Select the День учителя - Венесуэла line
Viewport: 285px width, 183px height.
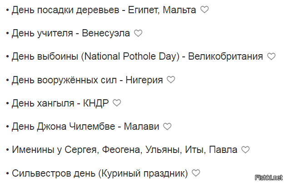point(71,33)
